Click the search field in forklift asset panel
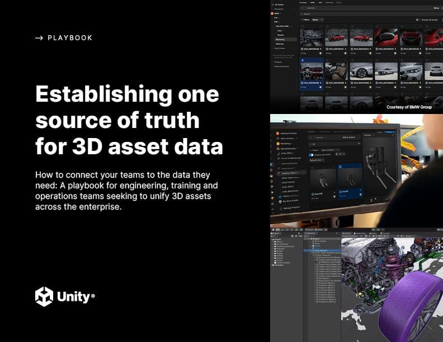 tap(335, 144)
